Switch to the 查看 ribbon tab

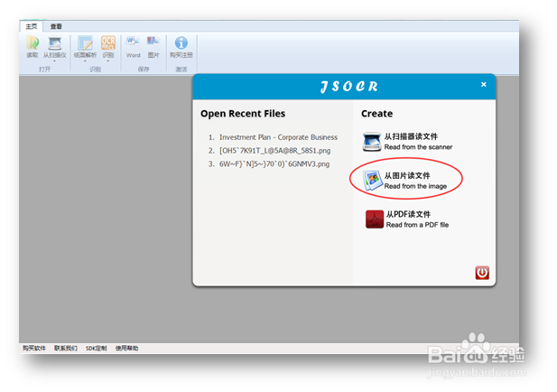pyautogui.click(x=56, y=26)
